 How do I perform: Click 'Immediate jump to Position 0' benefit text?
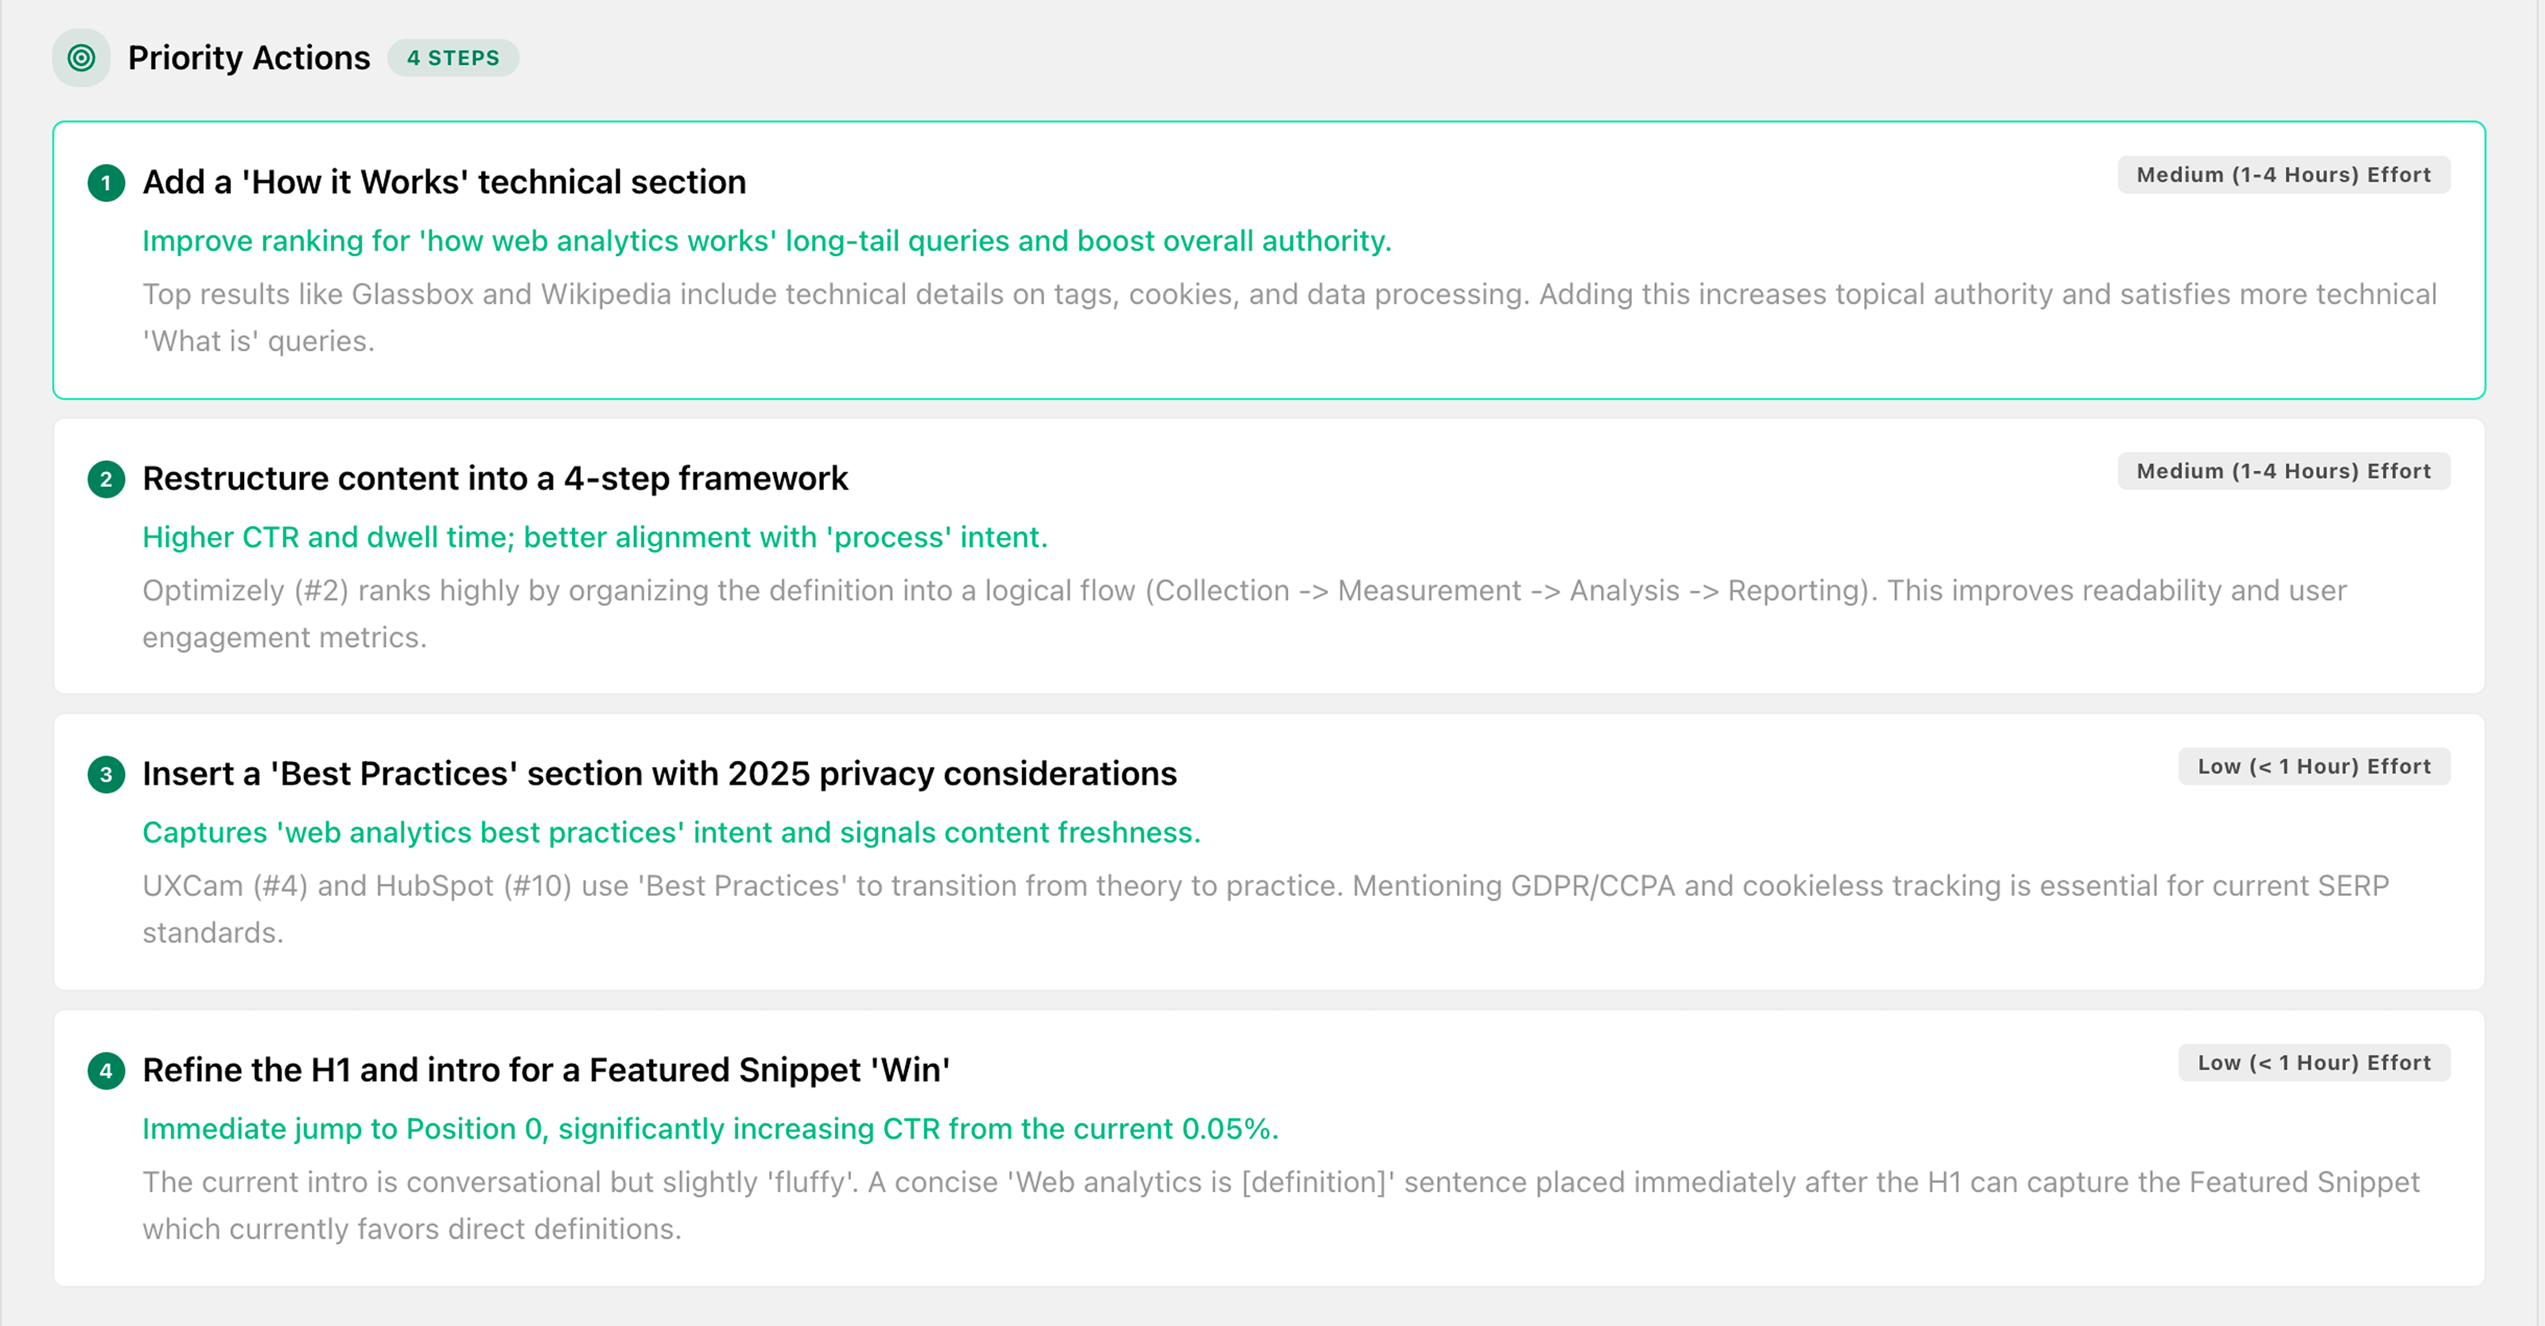[710, 1129]
